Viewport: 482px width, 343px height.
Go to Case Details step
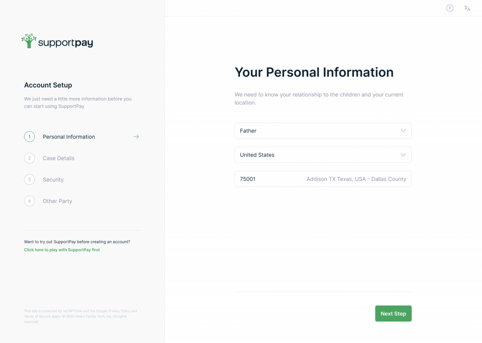click(x=58, y=158)
